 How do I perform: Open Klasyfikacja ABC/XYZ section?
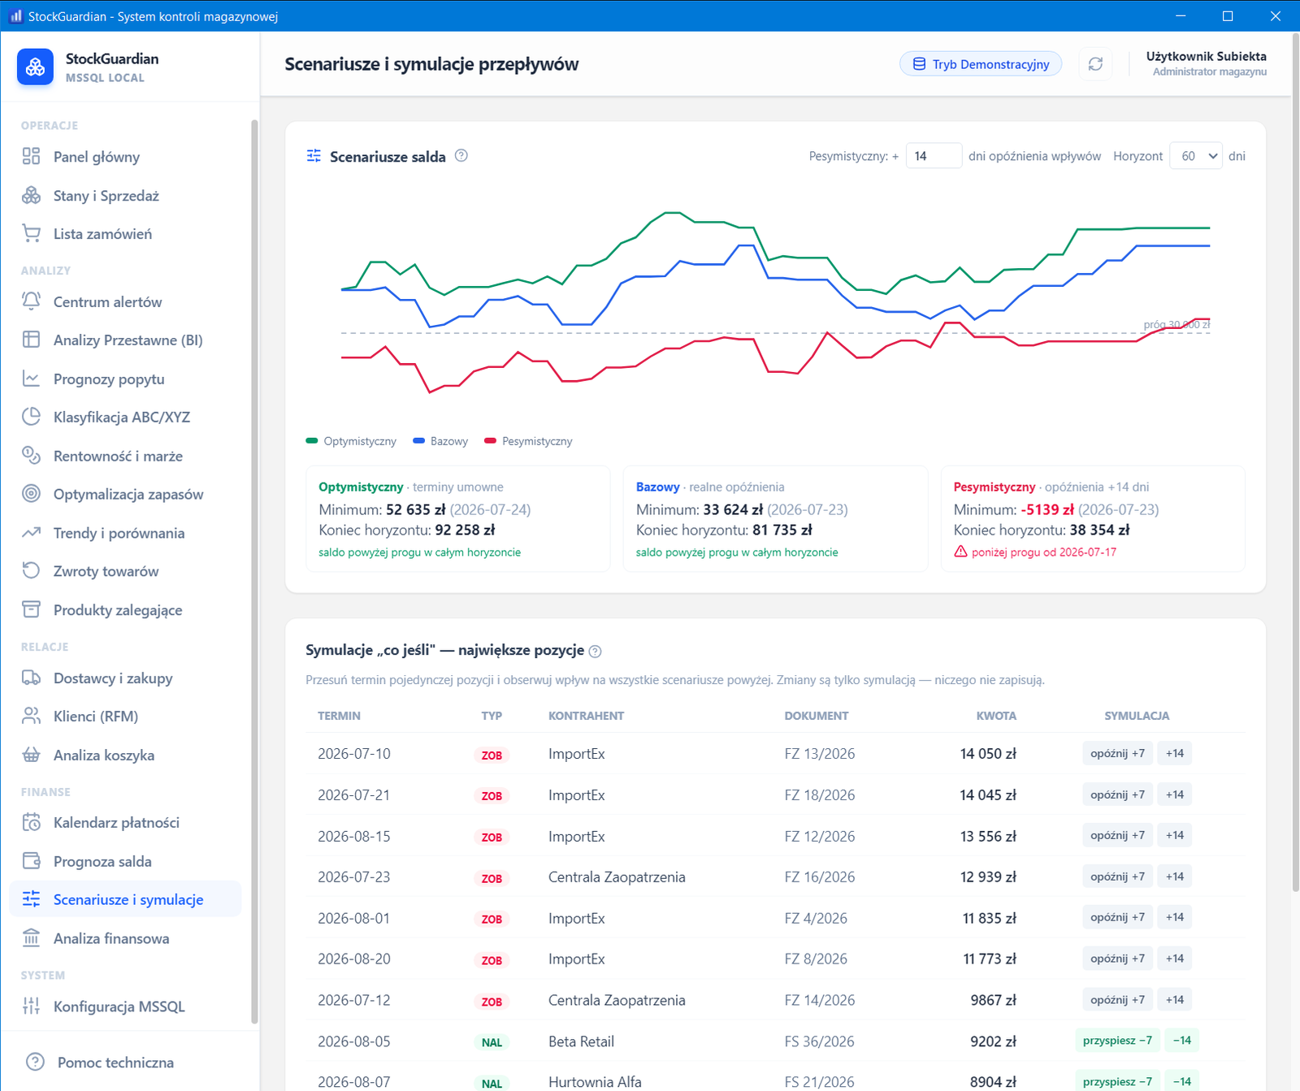125,417
